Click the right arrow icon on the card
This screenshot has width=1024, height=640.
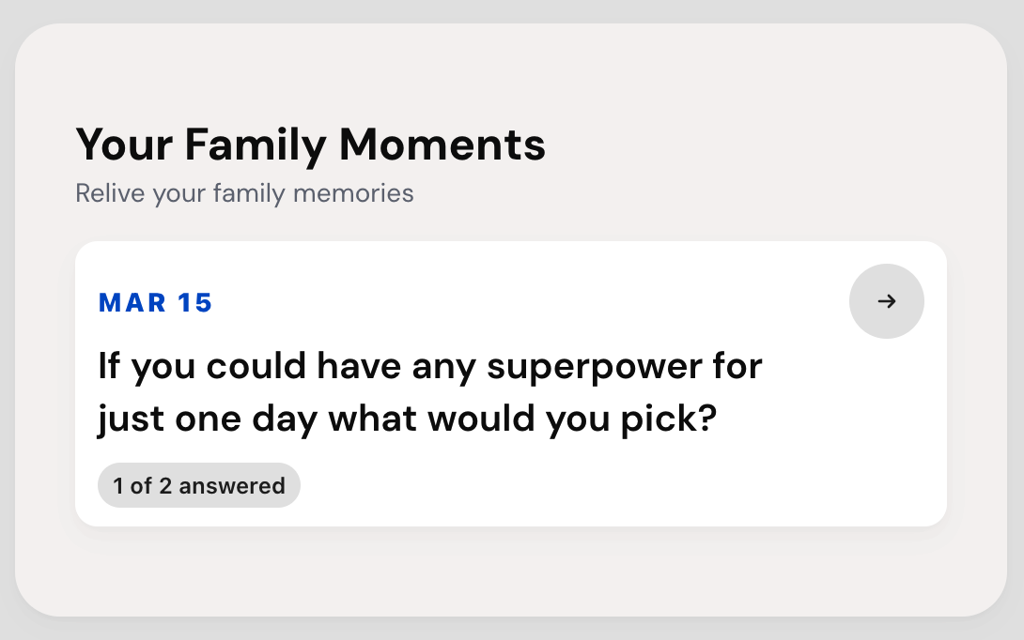click(886, 301)
